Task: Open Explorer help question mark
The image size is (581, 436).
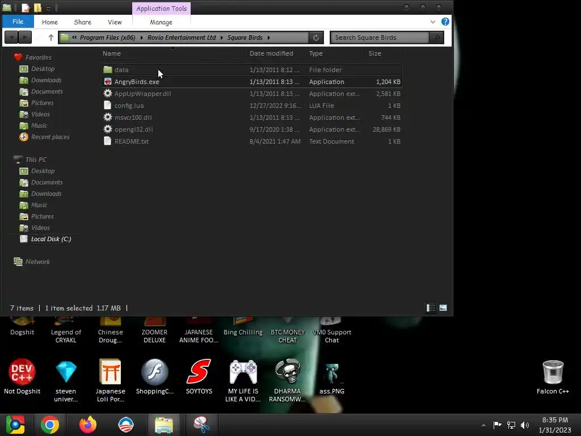Action: click(445, 22)
